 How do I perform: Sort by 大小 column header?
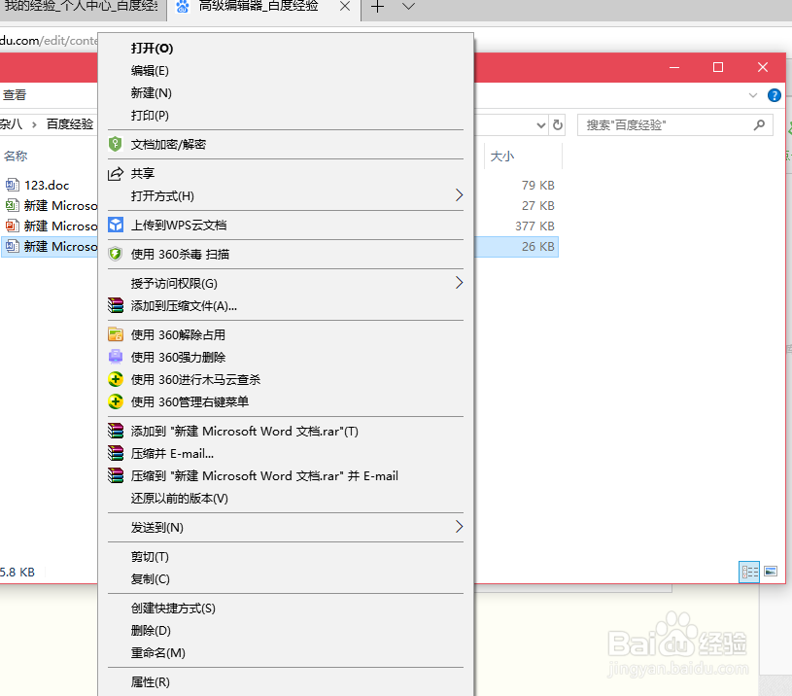(502, 157)
